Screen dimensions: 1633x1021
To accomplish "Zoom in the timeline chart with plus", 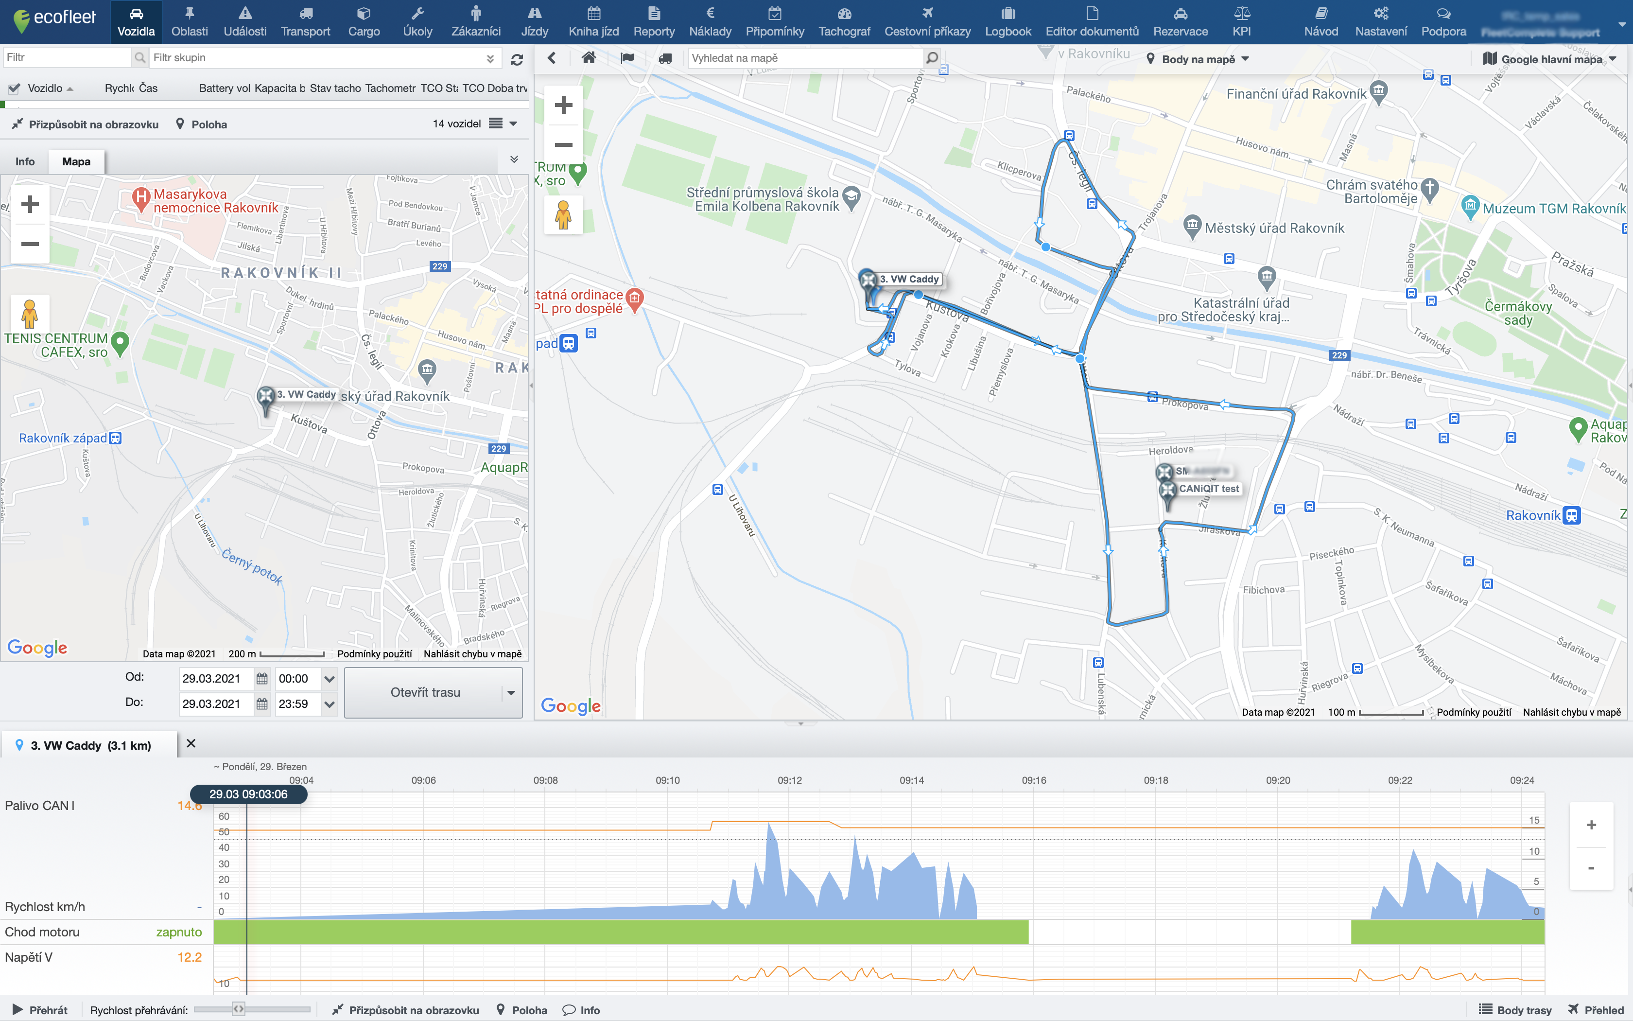I will (1591, 825).
